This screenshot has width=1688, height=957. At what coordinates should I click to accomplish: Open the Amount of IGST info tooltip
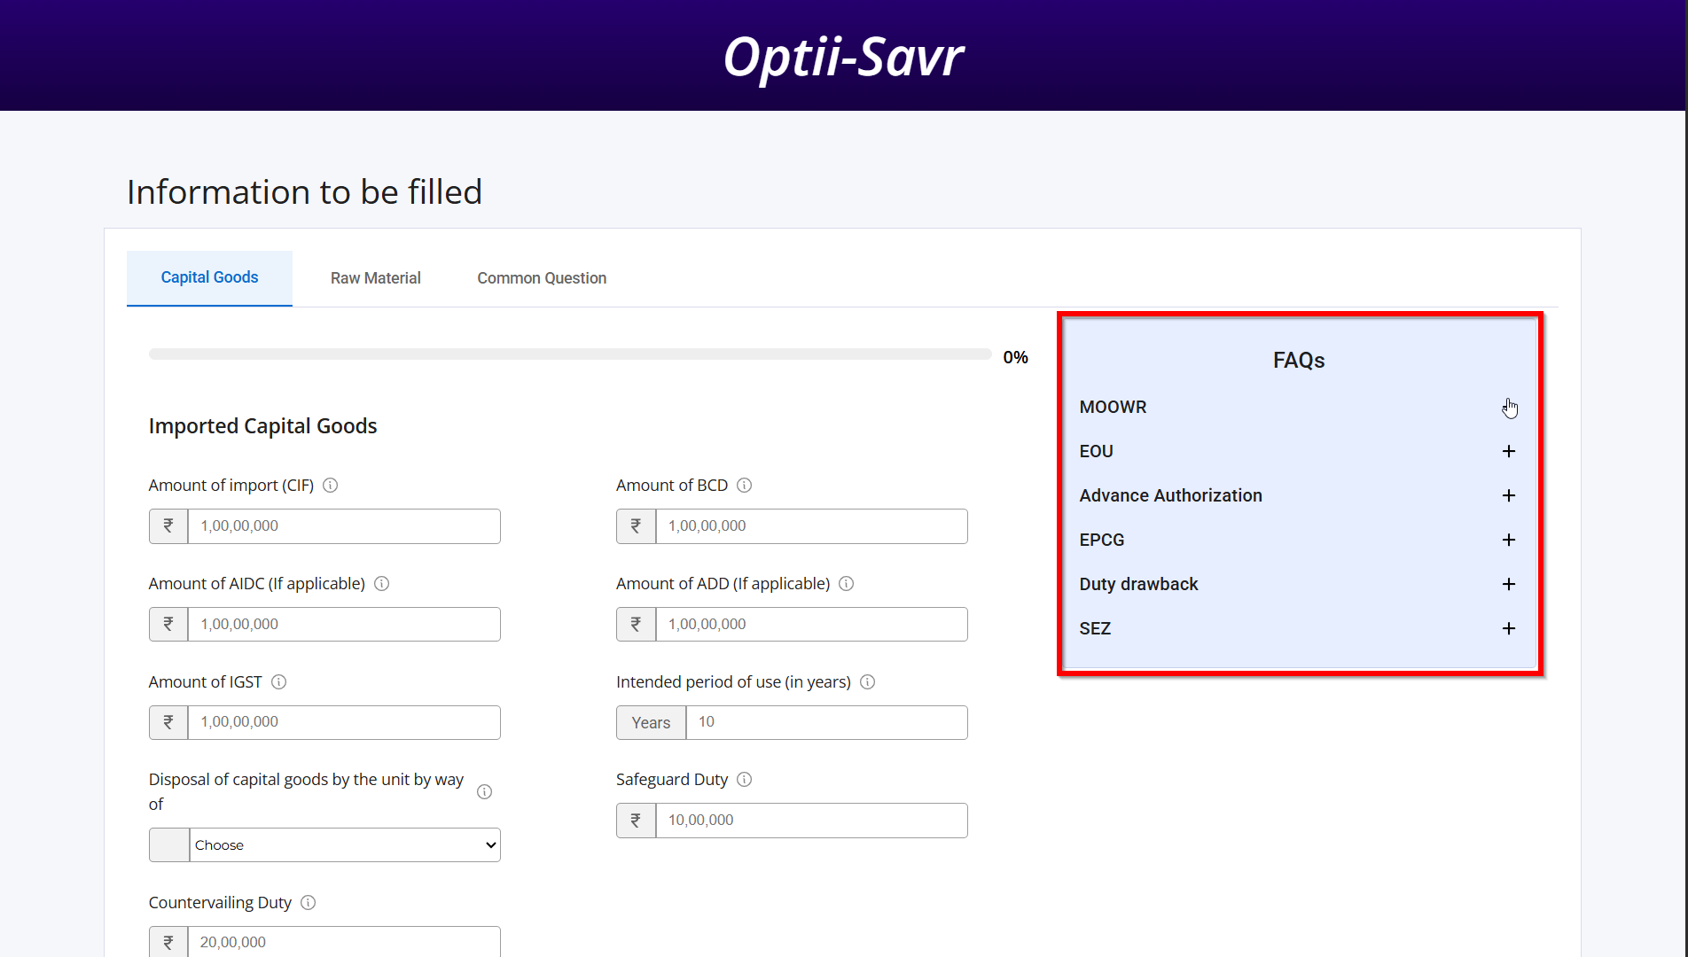(278, 682)
